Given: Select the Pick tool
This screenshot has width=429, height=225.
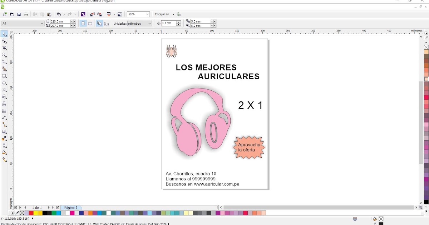Looking at the screenshot, I should (x=4, y=34).
